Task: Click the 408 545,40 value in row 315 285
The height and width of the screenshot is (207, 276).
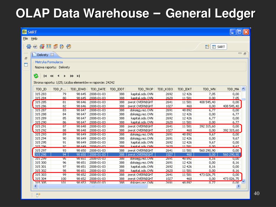Action: coord(207,102)
